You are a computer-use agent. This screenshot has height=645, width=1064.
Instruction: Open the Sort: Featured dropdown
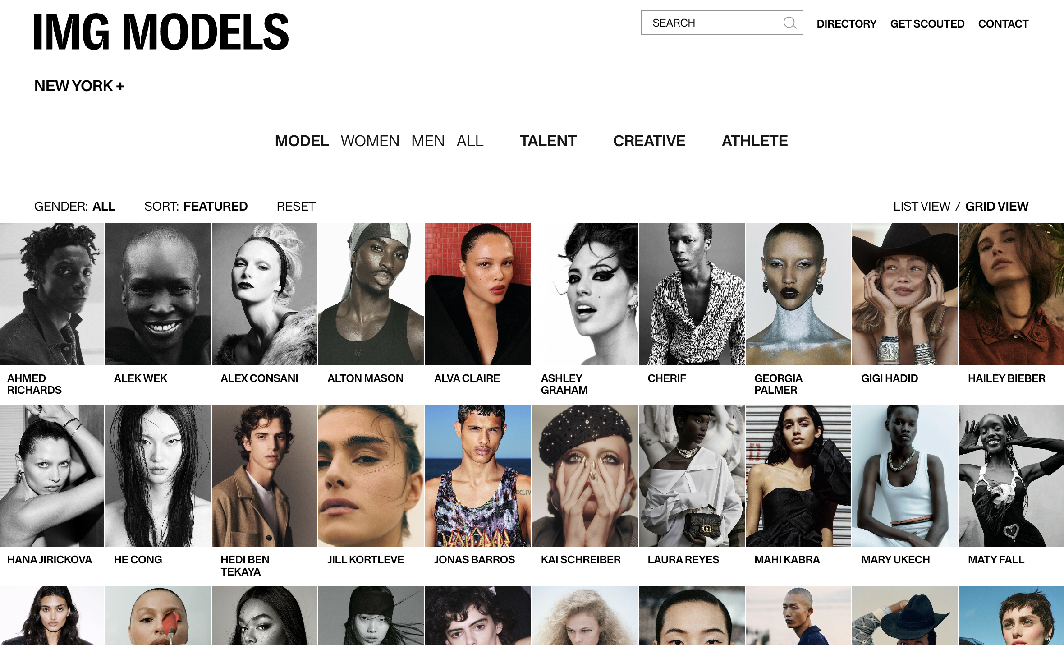(196, 207)
